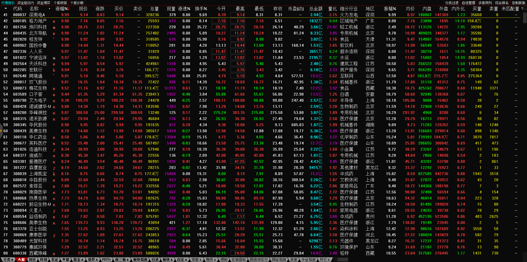This screenshot has height=262, width=527.
Task: Click the K marker beside 艾为电子
Action: [x=54, y=101]
